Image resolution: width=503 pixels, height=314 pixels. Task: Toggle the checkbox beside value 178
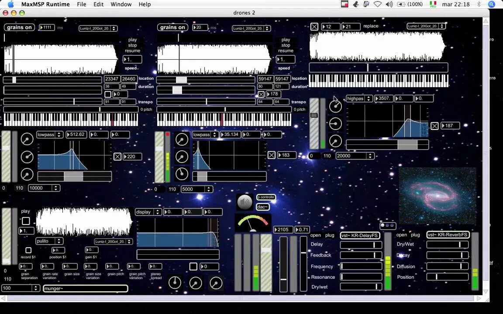click(261, 94)
